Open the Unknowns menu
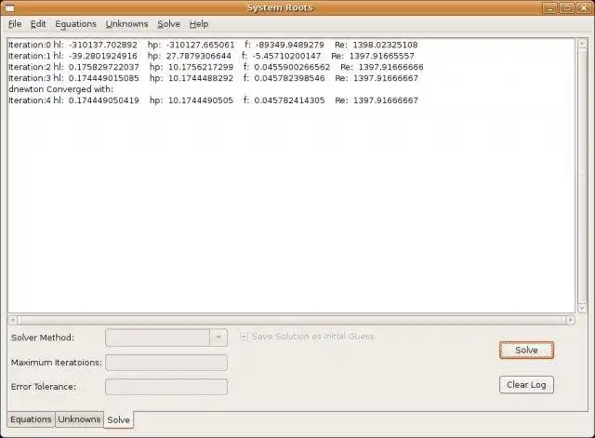 coord(126,24)
